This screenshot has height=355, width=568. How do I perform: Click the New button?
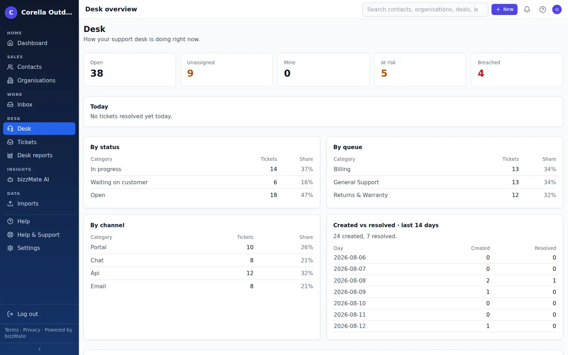tap(504, 10)
